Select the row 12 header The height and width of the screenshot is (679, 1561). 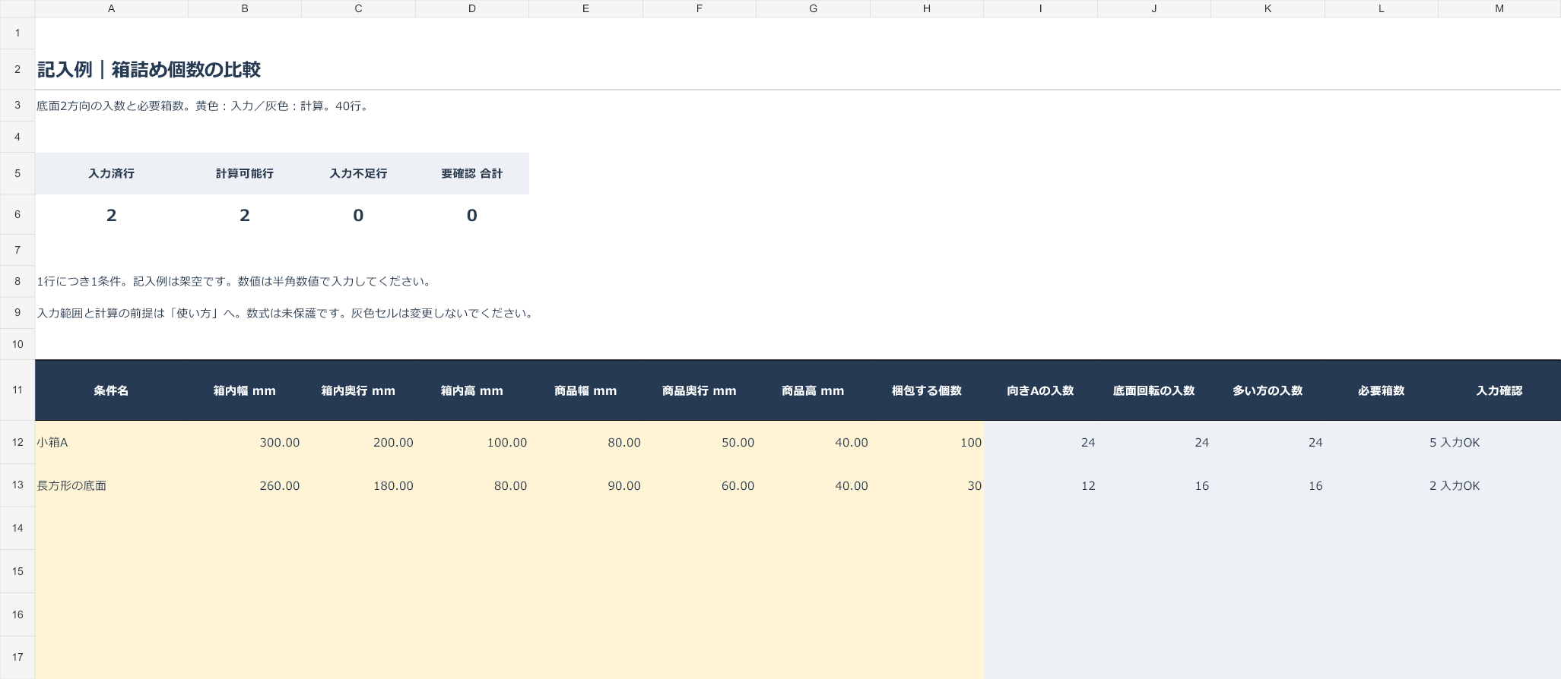click(x=17, y=442)
